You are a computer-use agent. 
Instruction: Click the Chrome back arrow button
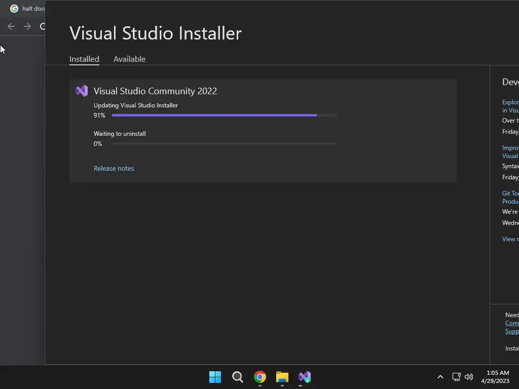point(11,26)
